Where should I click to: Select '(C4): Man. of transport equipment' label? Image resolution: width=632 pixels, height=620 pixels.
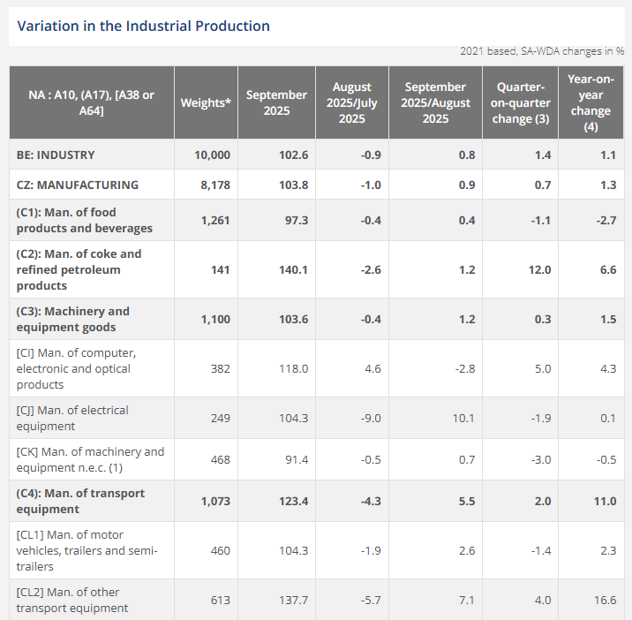coord(80,501)
